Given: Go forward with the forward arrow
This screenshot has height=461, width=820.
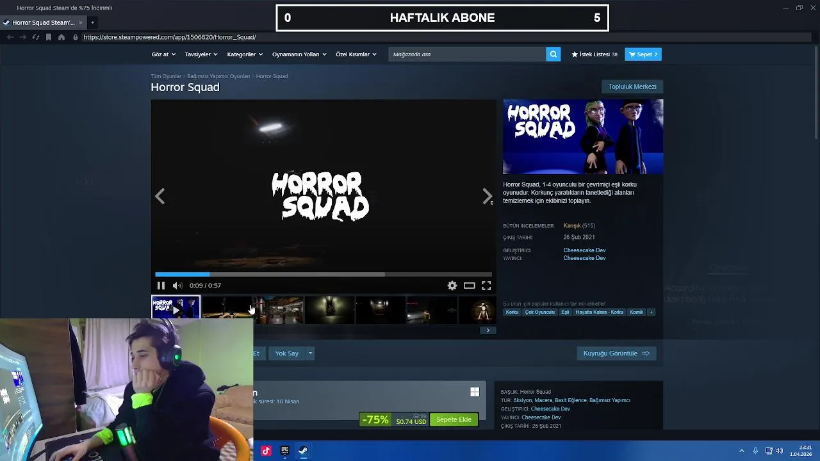Looking at the screenshot, I should click(22, 37).
